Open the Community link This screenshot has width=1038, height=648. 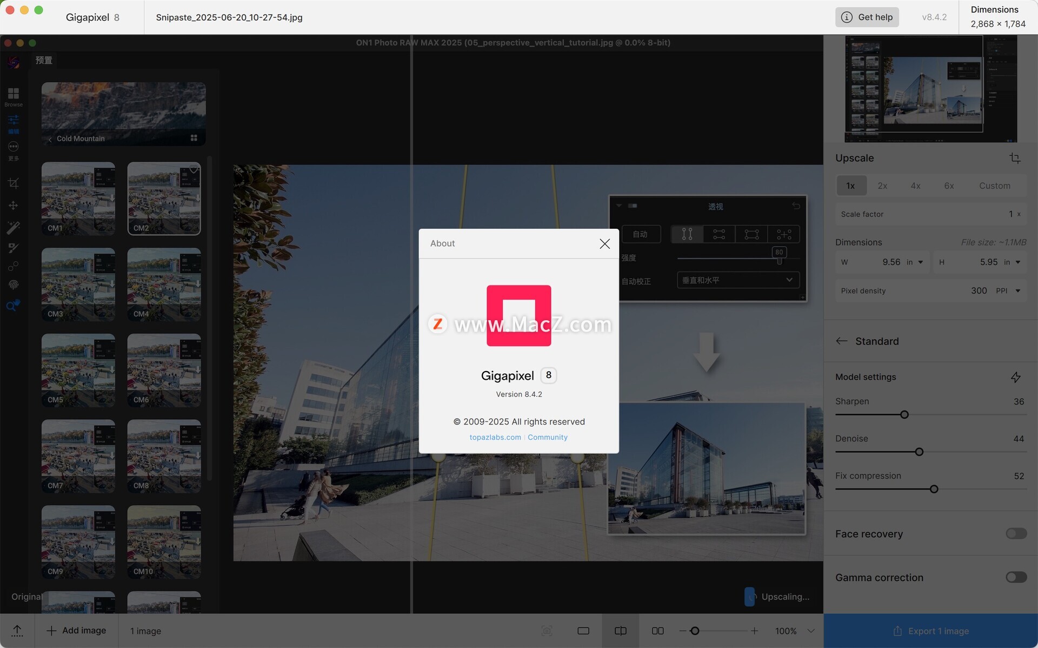pyautogui.click(x=548, y=437)
